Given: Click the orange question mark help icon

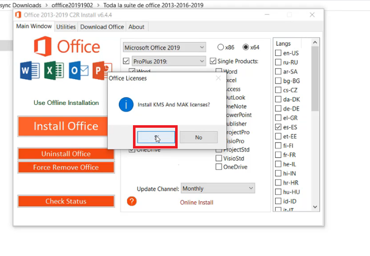Looking at the screenshot, I should 131,201.
